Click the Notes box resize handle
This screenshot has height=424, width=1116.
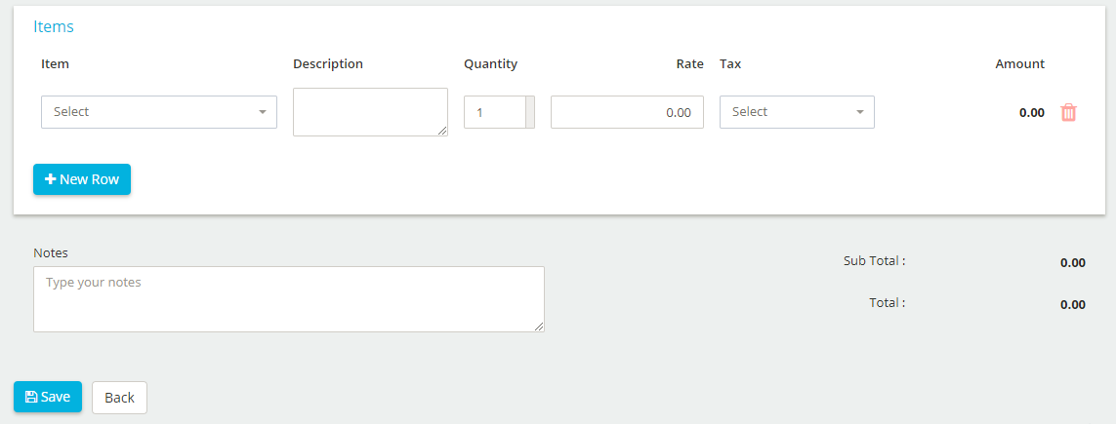point(540,327)
